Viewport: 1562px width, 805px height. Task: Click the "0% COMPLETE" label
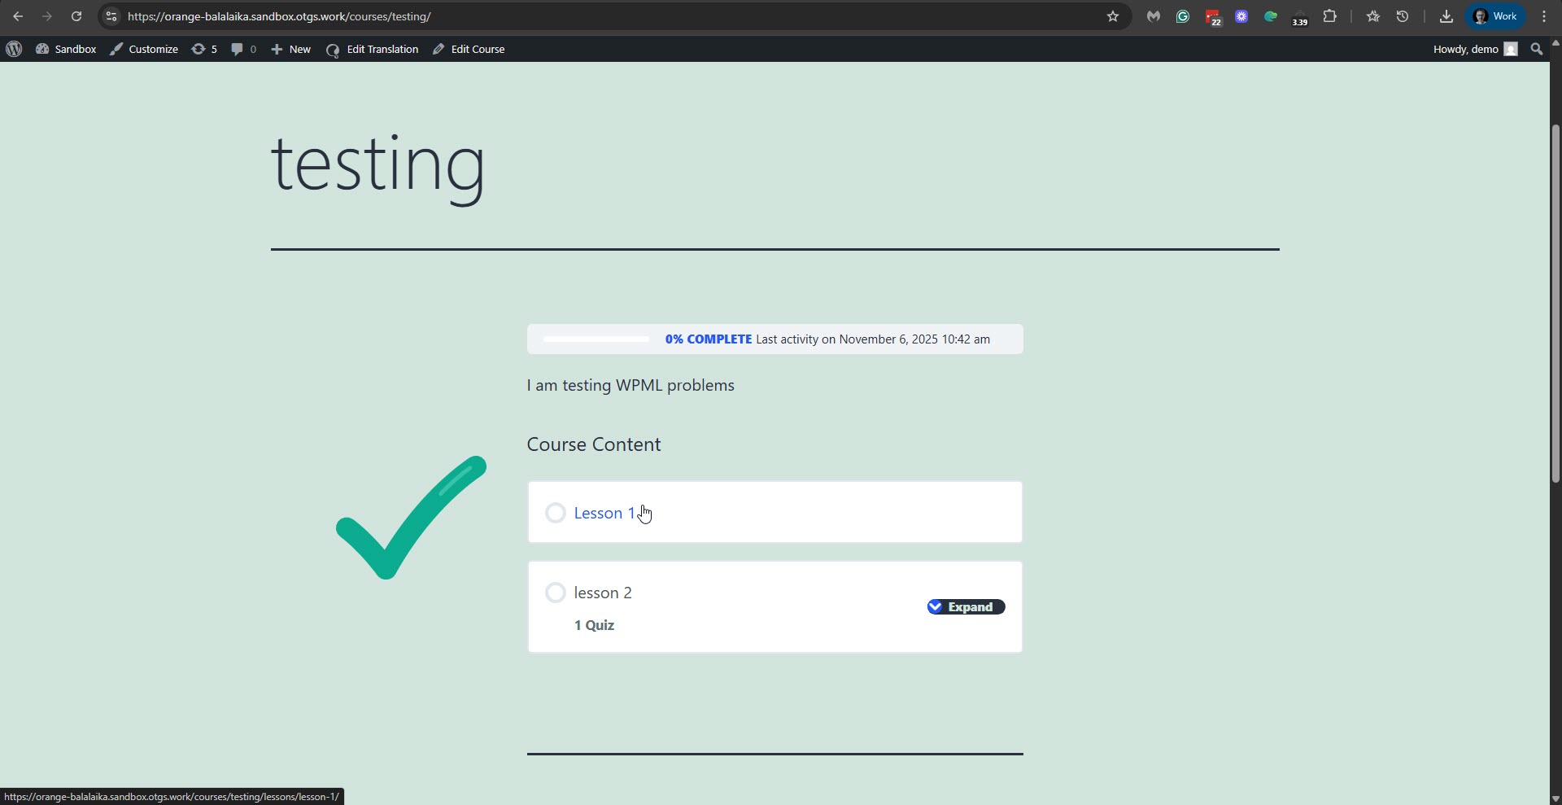point(709,339)
